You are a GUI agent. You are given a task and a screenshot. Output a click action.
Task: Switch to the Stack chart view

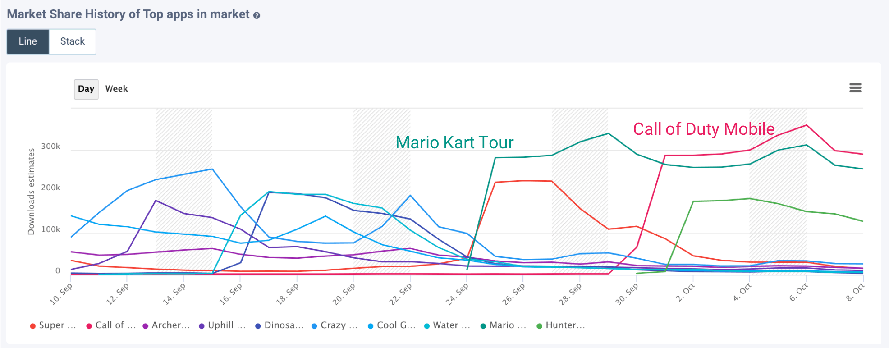pyautogui.click(x=72, y=41)
